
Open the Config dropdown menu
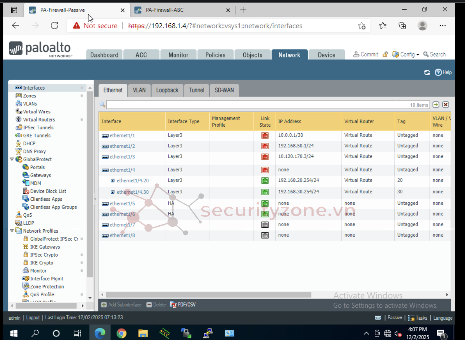point(406,54)
